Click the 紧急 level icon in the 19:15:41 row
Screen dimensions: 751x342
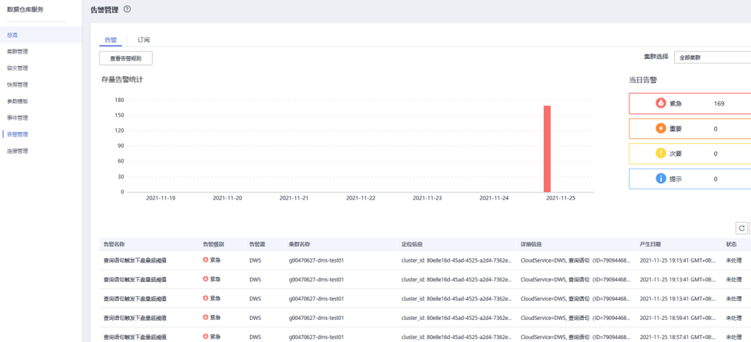pos(206,260)
